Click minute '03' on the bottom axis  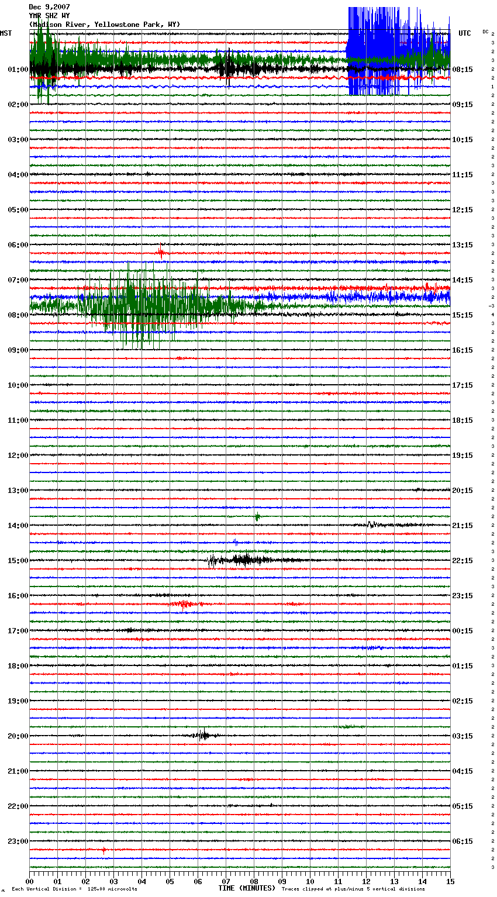tap(113, 881)
